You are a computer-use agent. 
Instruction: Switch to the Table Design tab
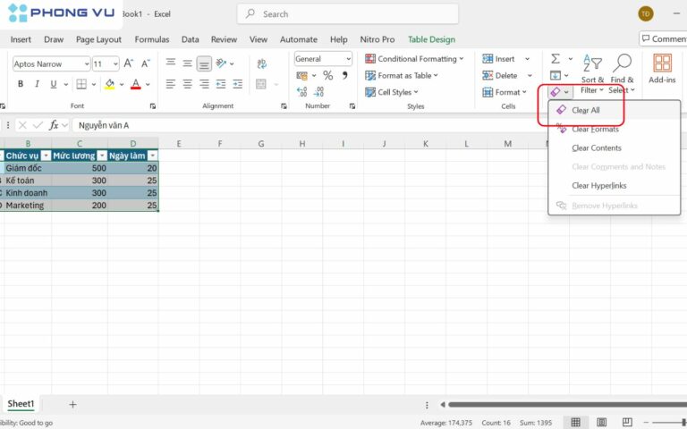click(x=431, y=39)
